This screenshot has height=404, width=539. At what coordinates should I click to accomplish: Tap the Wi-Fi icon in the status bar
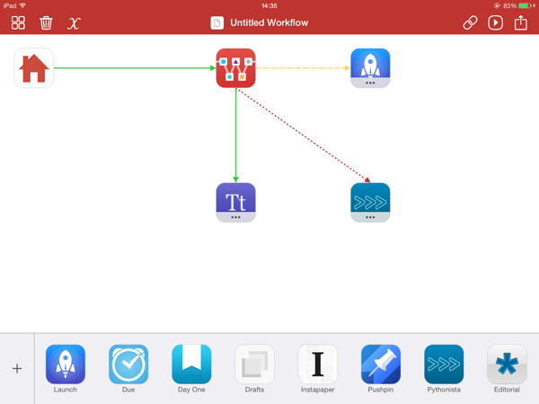pos(22,5)
